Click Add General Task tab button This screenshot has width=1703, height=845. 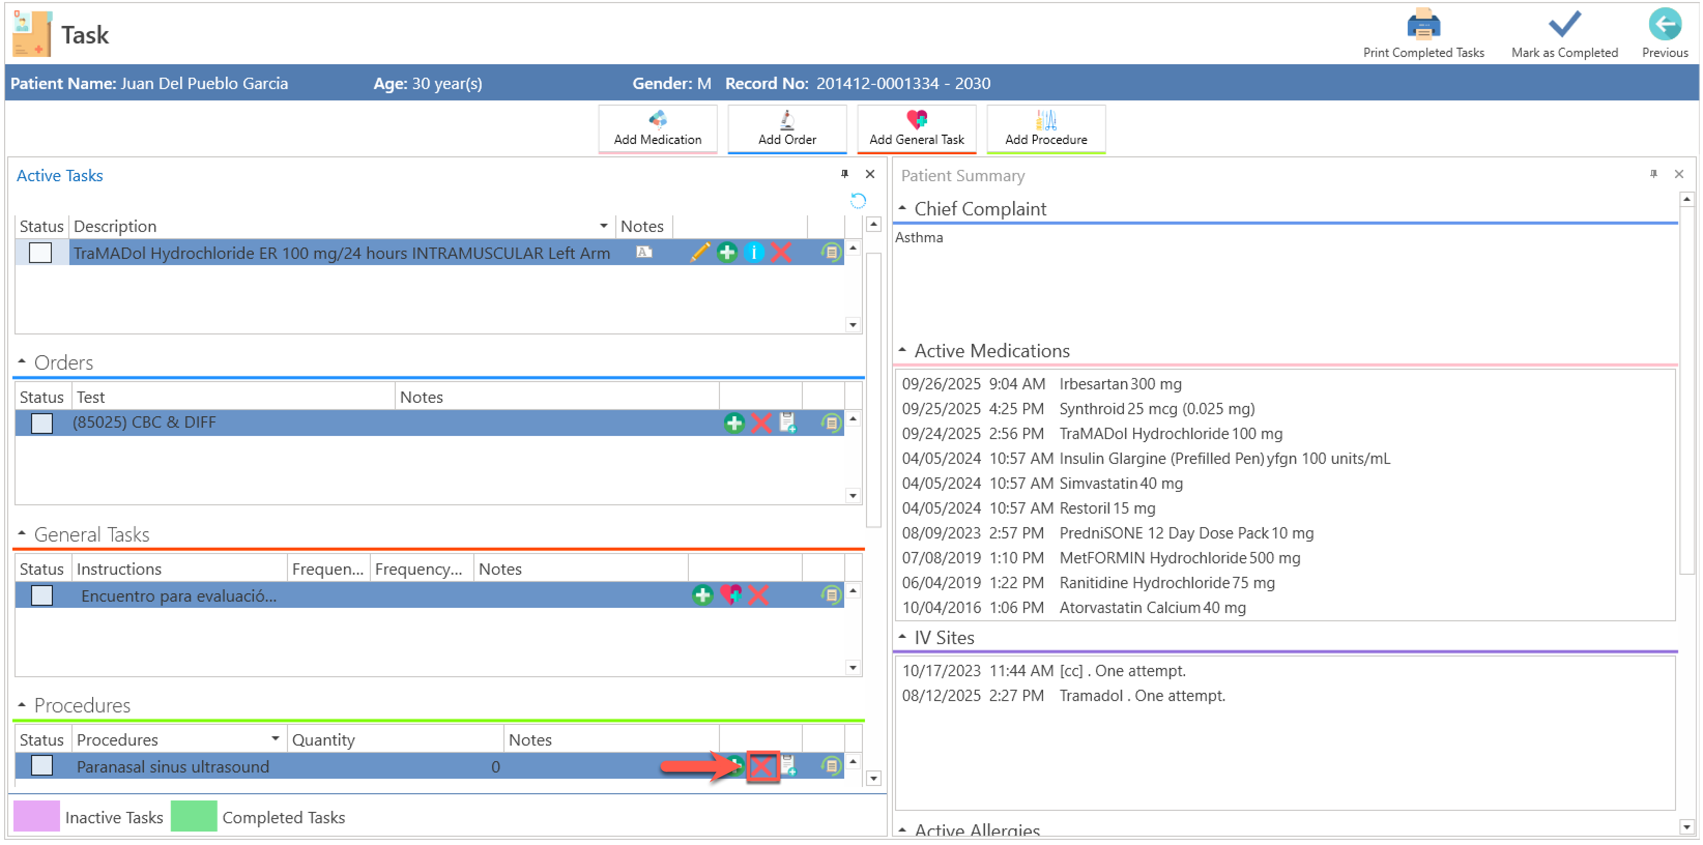tap(916, 129)
